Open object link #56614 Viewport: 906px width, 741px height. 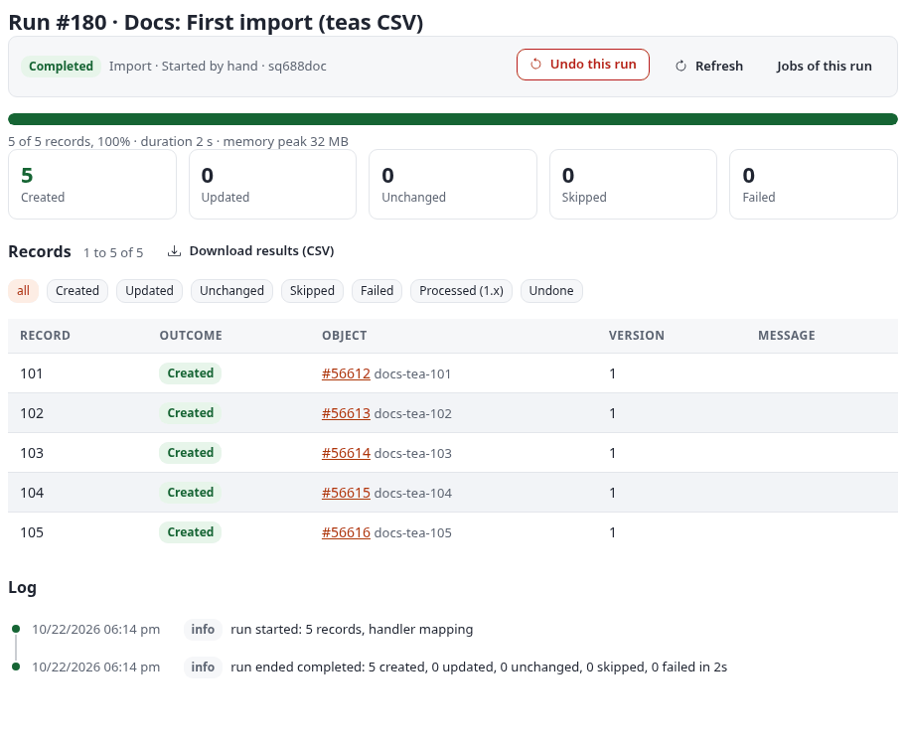pyautogui.click(x=346, y=453)
